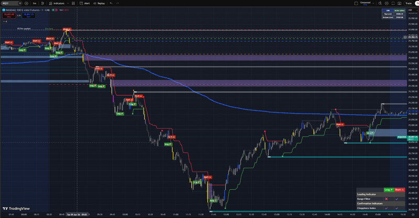This screenshot has height=218, width=419.
Task: Click the 12:00 time axis label
Action: coord(226,214)
